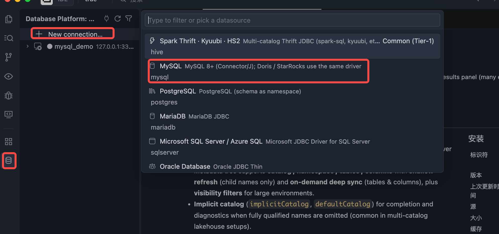Click the filter funnel icon in the Database panel
This screenshot has height=234, width=499.
(x=129, y=19)
